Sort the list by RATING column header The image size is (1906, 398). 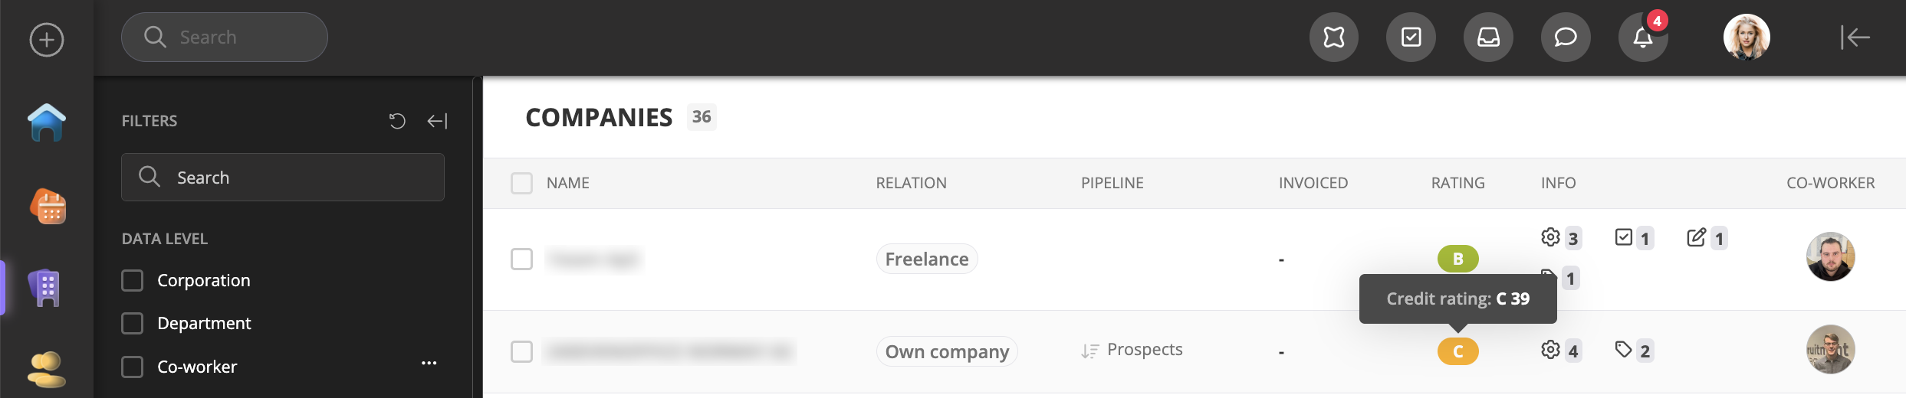coord(1457,184)
